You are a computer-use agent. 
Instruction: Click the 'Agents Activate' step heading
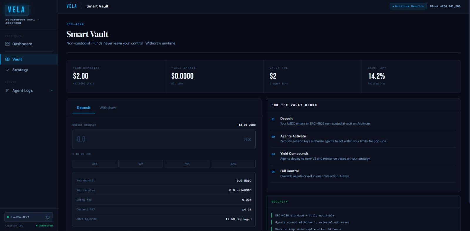293,136
